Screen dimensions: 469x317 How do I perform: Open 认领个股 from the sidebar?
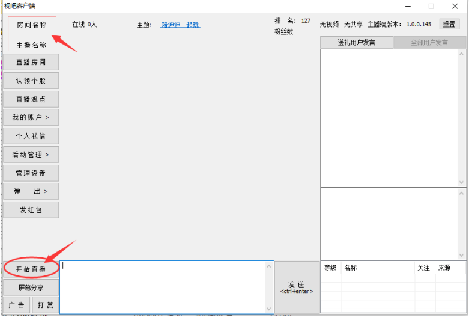tap(31, 81)
